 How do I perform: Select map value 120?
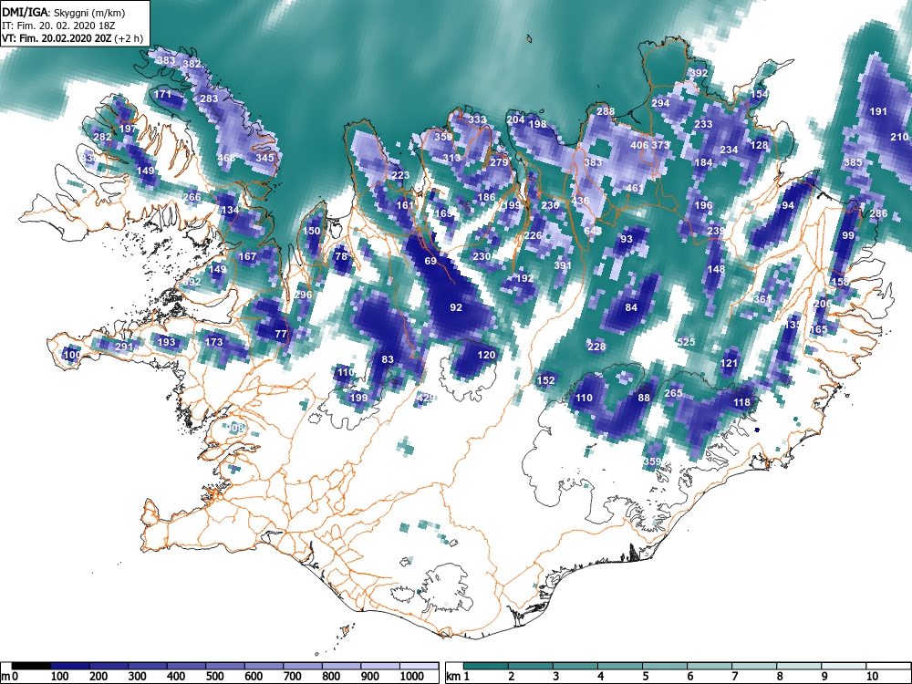(486, 355)
